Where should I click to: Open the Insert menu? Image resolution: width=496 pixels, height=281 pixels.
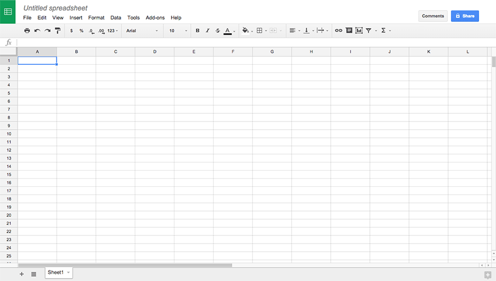pos(76,18)
